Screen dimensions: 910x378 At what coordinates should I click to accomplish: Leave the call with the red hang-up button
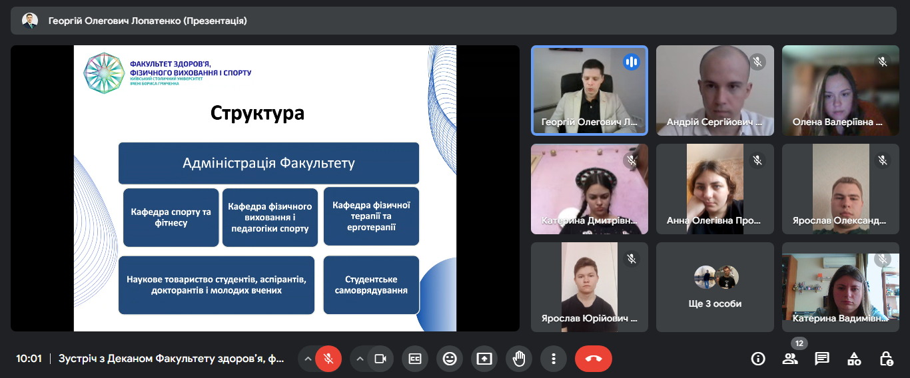click(594, 359)
